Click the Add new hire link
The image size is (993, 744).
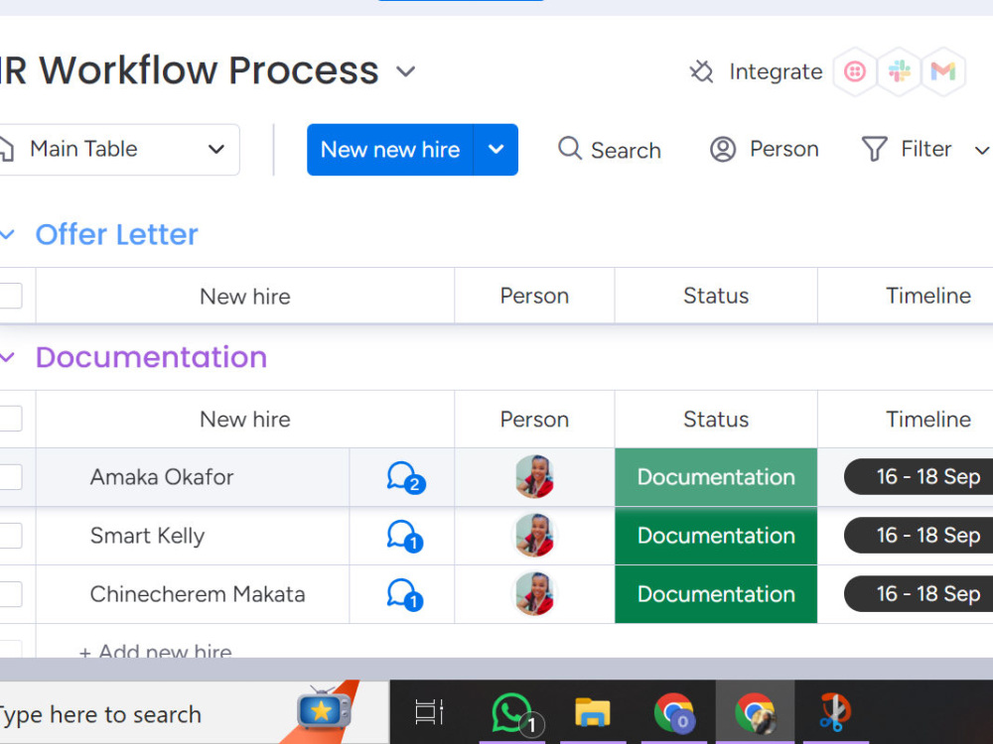click(153, 652)
